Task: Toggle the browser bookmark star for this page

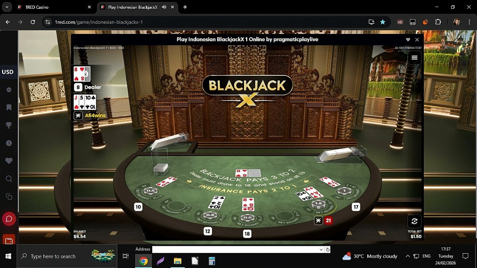Action: point(382,22)
